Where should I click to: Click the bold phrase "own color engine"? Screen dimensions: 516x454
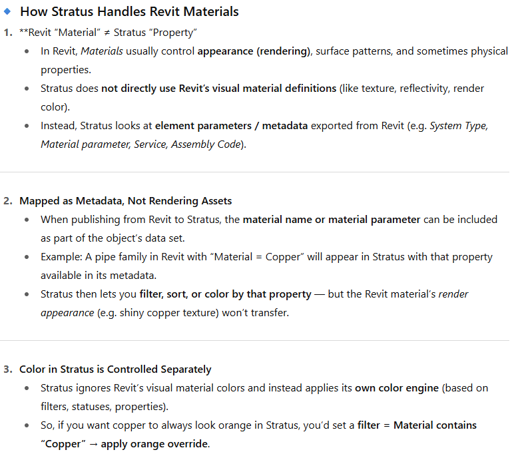pos(397,388)
